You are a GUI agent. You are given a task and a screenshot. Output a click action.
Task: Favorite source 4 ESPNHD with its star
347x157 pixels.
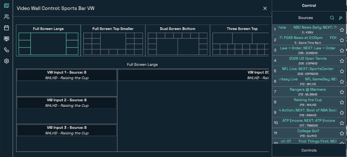(x=342, y=61)
